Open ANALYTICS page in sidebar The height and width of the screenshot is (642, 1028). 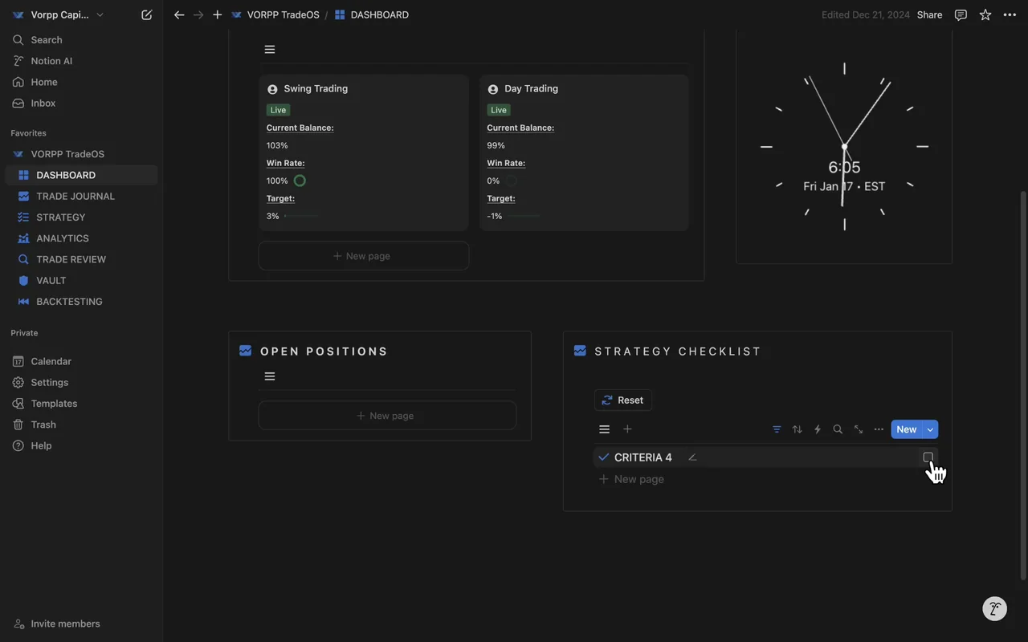click(x=81, y=238)
